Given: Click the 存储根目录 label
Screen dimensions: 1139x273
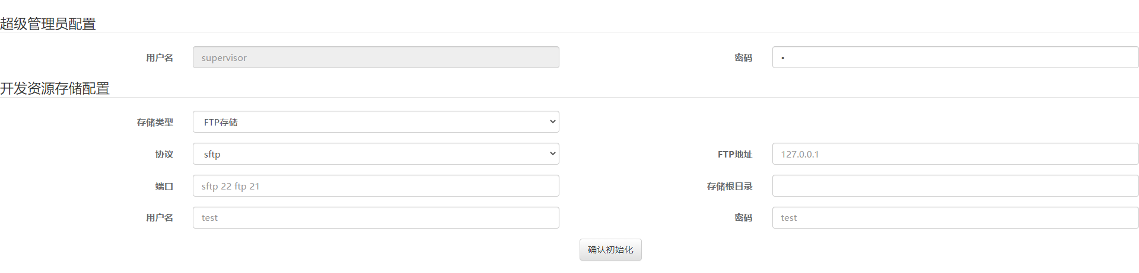Looking at the screenshot, I should click(x=730, y=186).
